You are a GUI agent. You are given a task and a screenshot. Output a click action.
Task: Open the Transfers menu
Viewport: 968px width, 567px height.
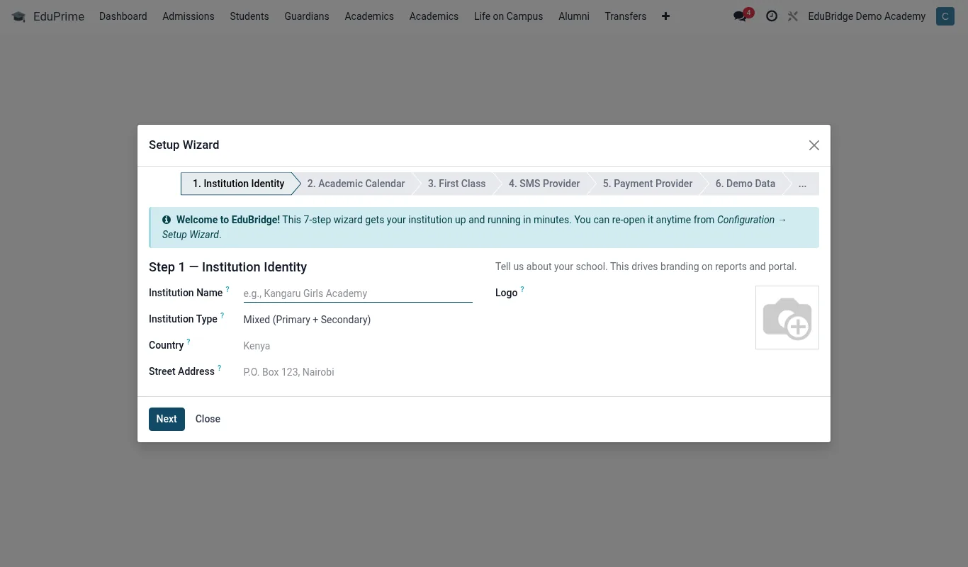(x=626, y=16)
